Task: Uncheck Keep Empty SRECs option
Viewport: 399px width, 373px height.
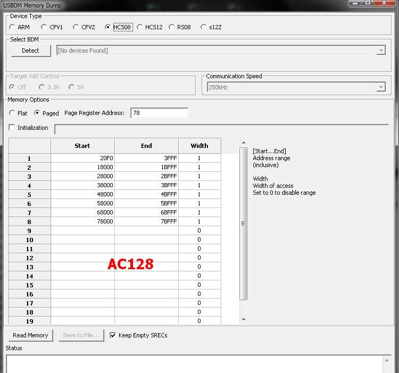Action: pyautogui.click(x=113, y=335)
